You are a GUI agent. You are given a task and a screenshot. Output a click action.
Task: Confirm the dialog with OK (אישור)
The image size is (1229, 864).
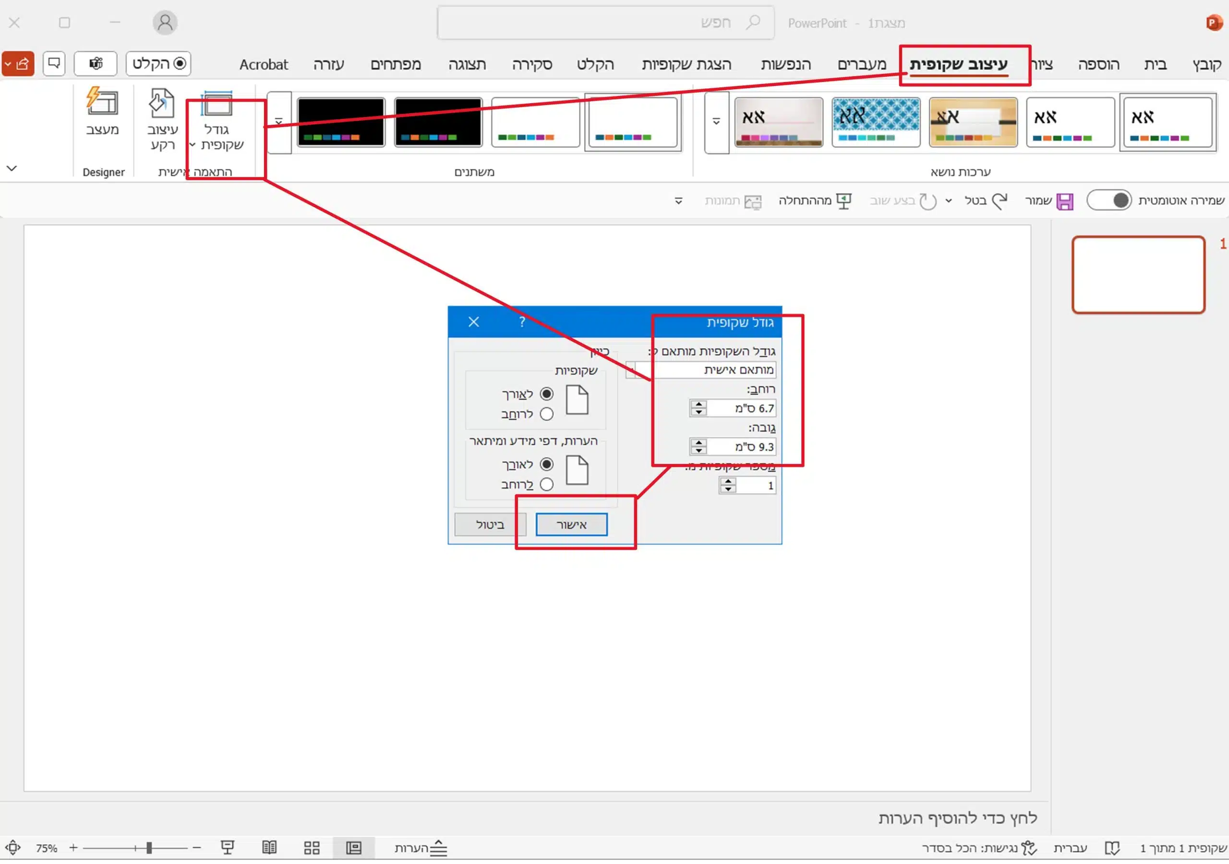coord(572,525)
